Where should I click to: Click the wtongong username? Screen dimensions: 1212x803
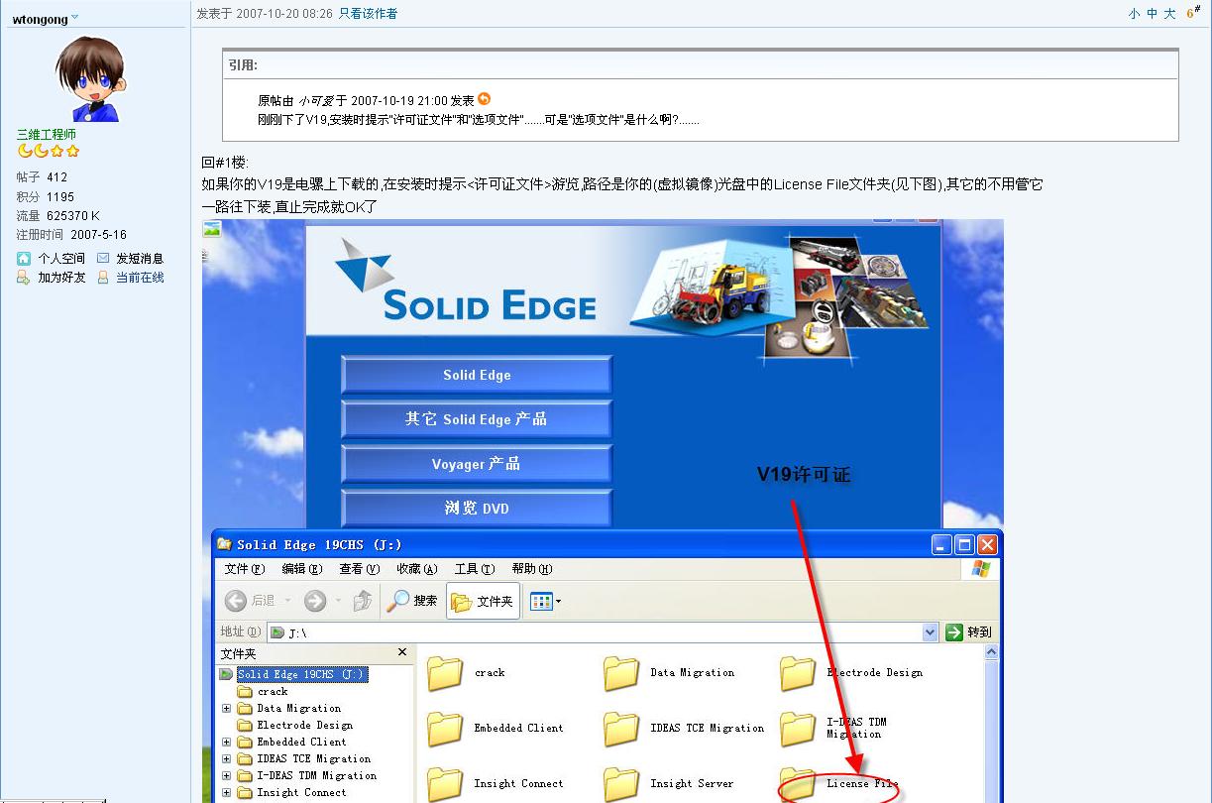click(x=41, y=17)
